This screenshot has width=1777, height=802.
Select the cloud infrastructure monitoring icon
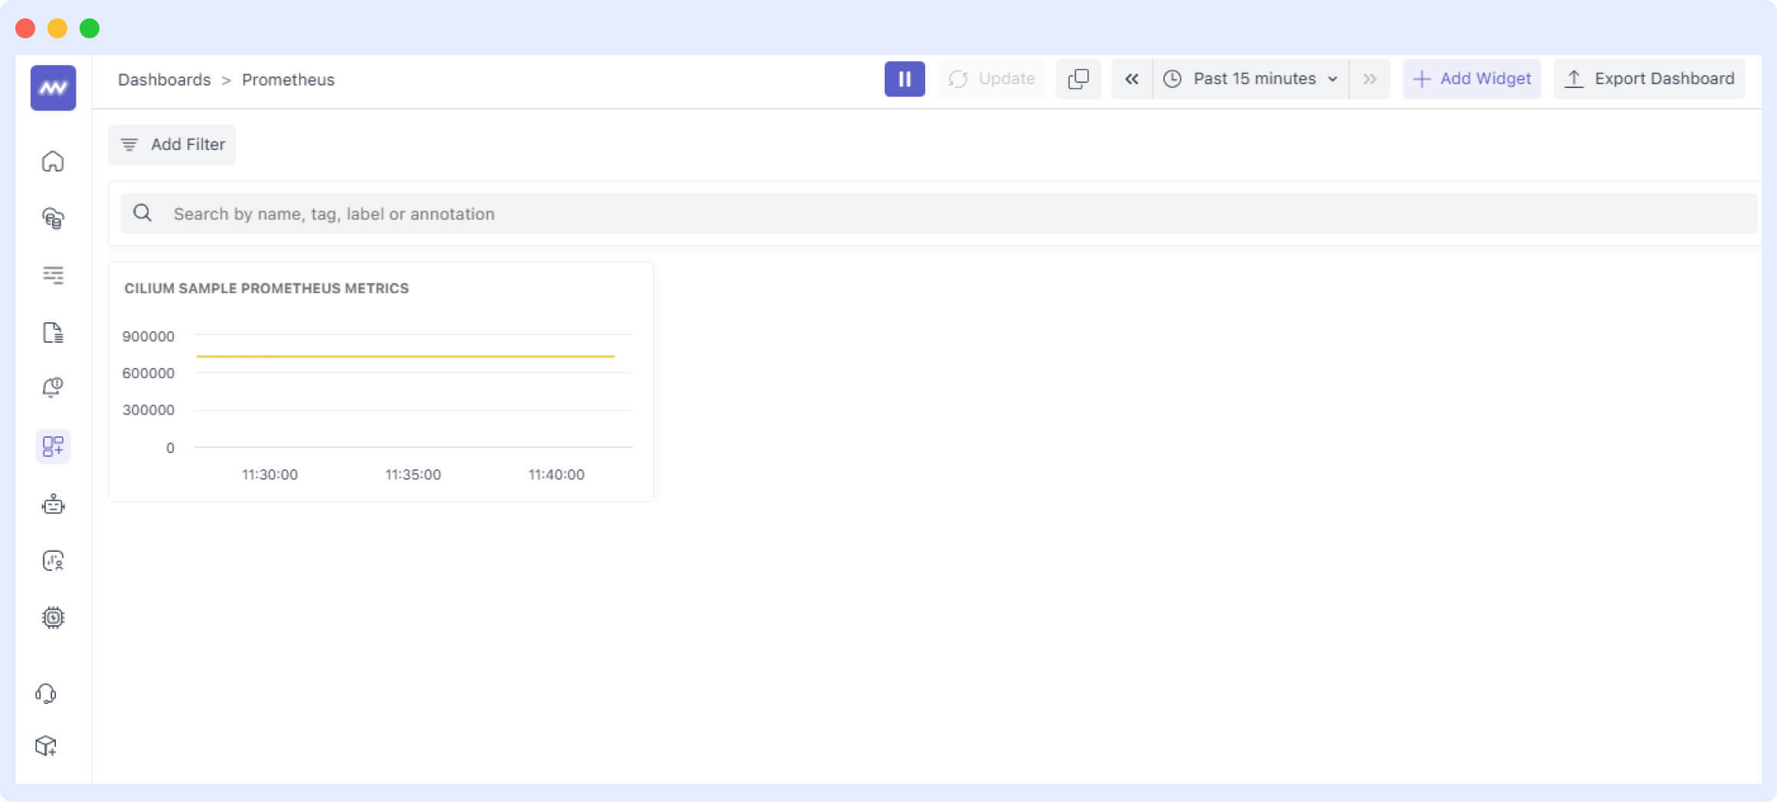click(52, 219)
